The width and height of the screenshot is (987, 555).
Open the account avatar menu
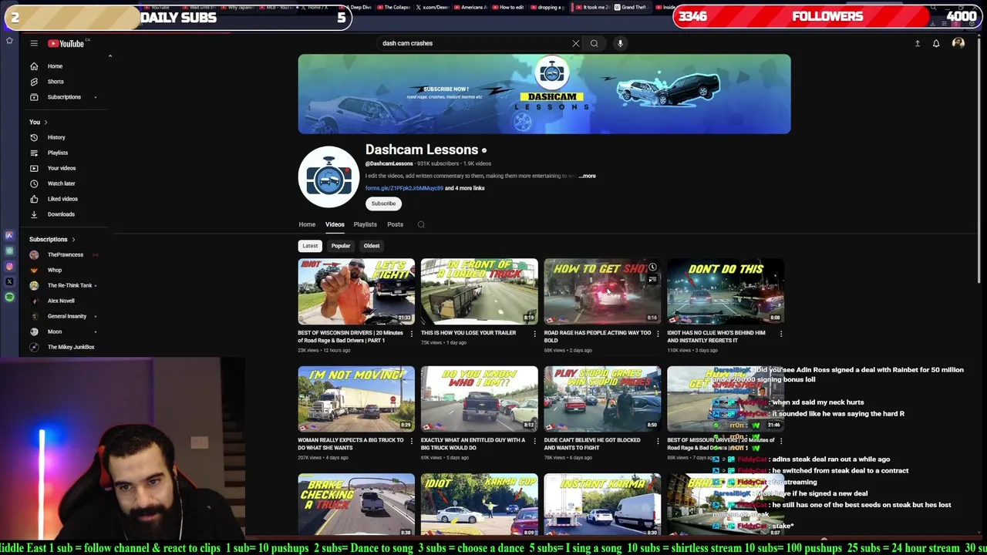(958, 43)
